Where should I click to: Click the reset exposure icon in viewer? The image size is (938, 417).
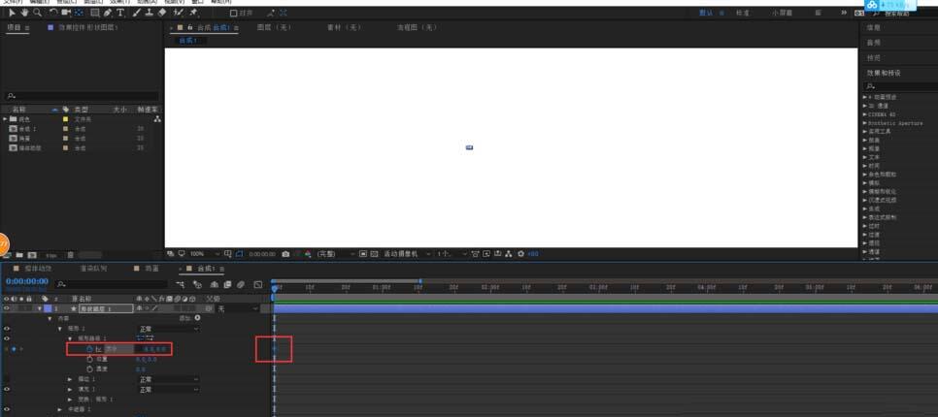[520, 254]
